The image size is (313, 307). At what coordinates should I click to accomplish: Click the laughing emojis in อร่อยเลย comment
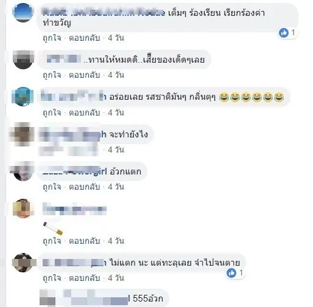pyautogui.click(x=251, y=97)
